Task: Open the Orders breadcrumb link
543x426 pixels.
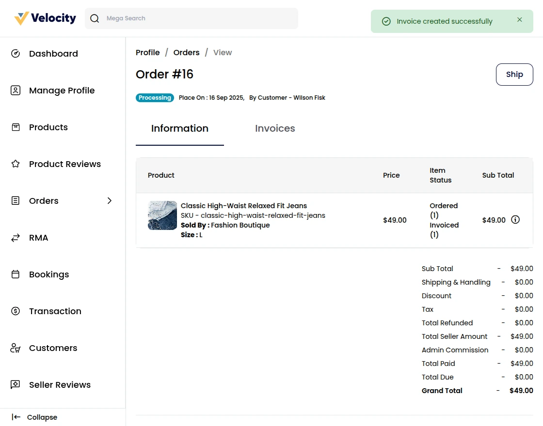Action: (186, 52)
